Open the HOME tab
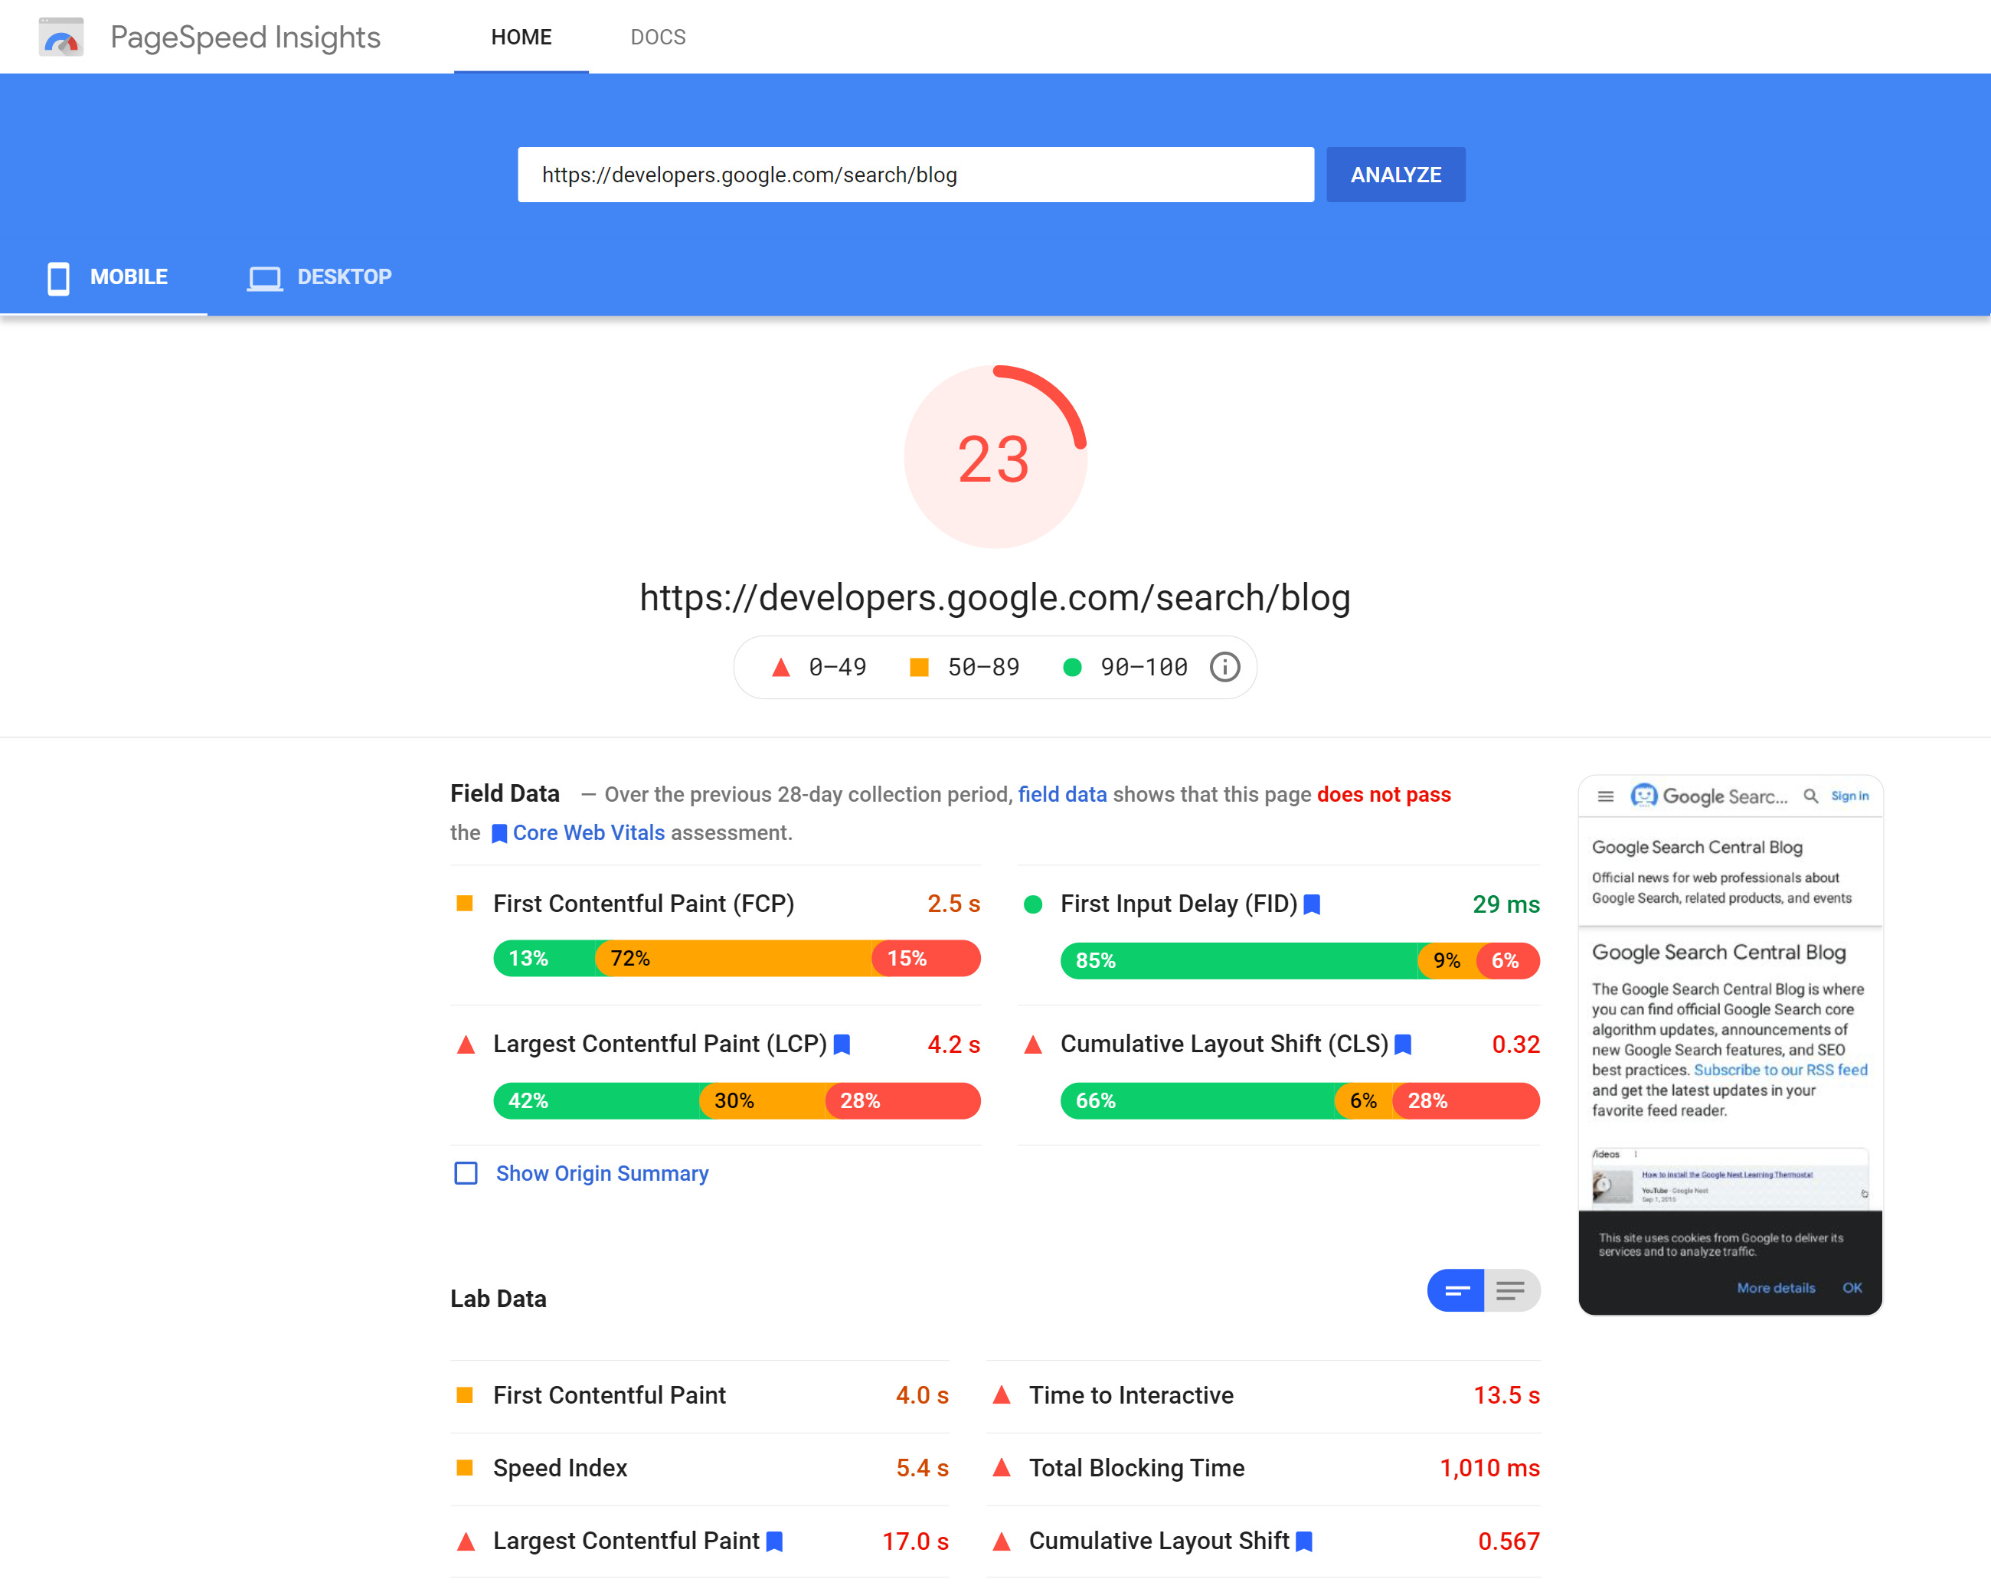1991x1592 pixels. [x=521, y=37]
